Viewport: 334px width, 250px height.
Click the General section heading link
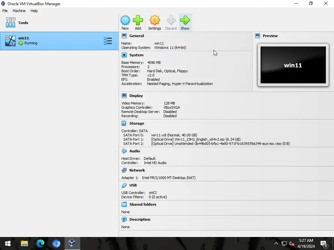[x=137, y=36]
